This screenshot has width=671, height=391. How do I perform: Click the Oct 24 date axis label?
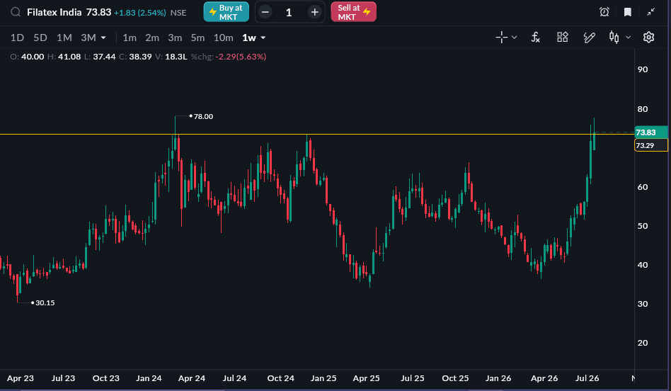[281, 378]
